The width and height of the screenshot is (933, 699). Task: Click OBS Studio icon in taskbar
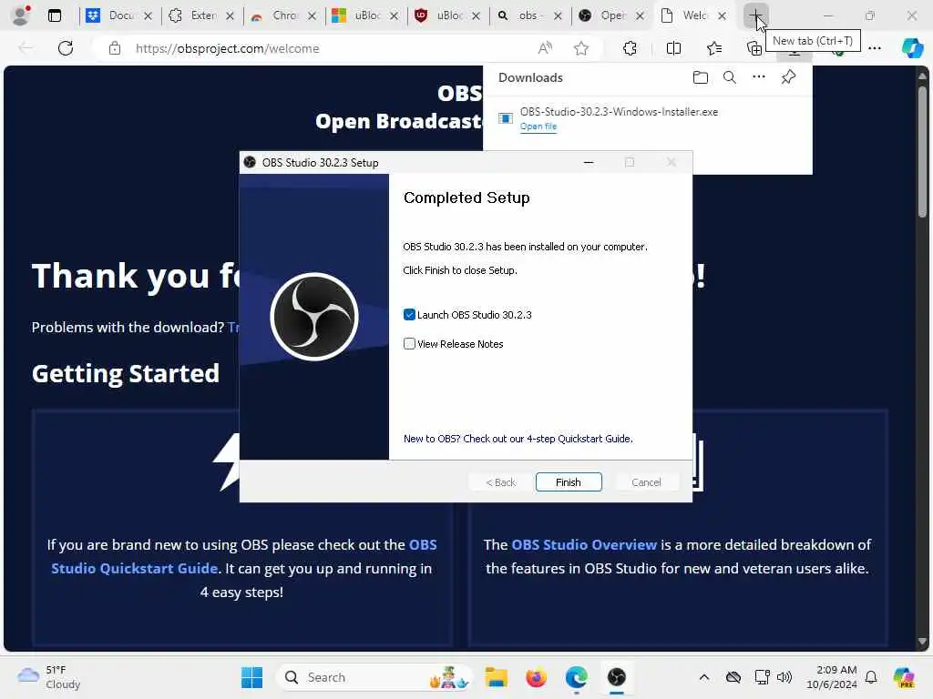point(617,677)
